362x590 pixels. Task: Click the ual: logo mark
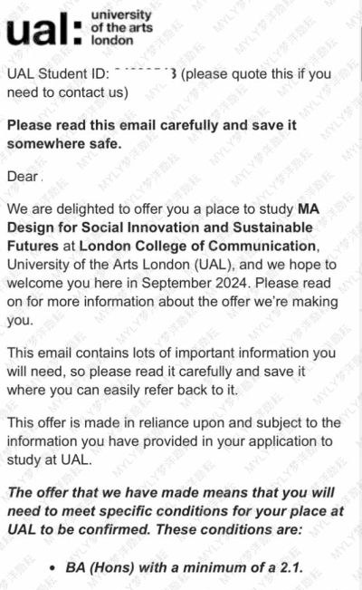[x=44, y=29]
